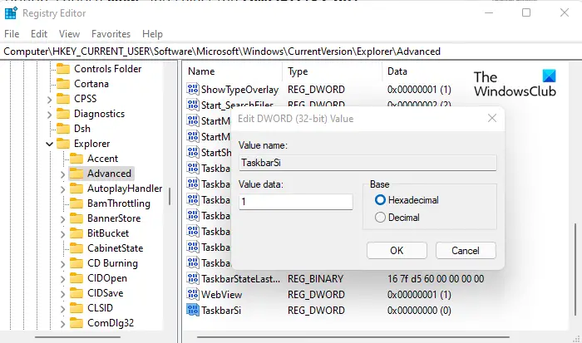Click the ShowTypeOverlay DWORD value icon
Viewport: 582px width, 343px height.
coord(193,90)
